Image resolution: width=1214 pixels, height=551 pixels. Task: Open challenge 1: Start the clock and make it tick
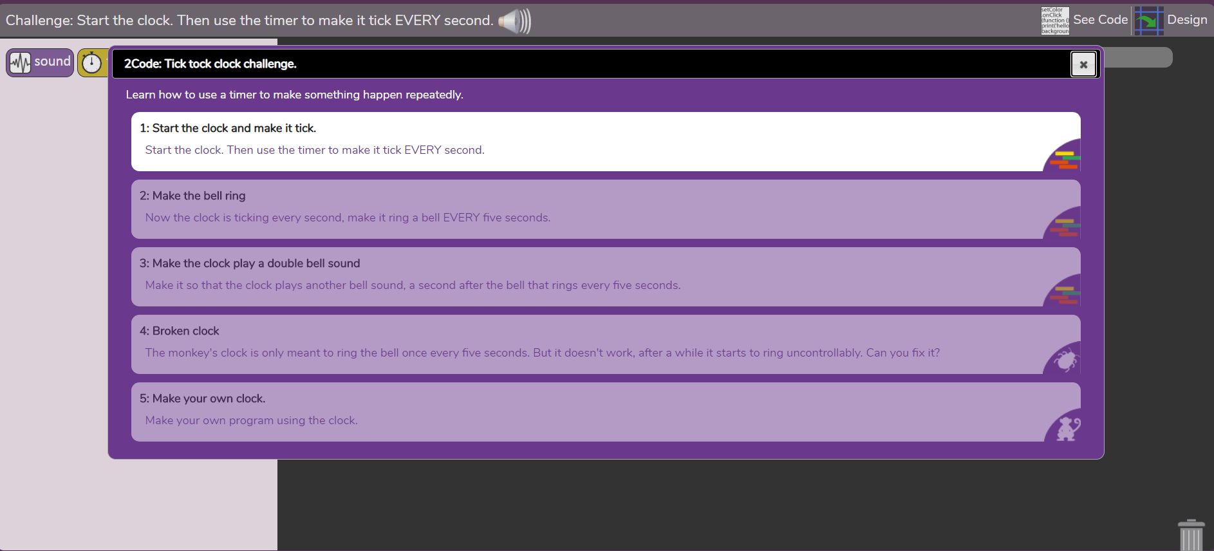point(606,142)
